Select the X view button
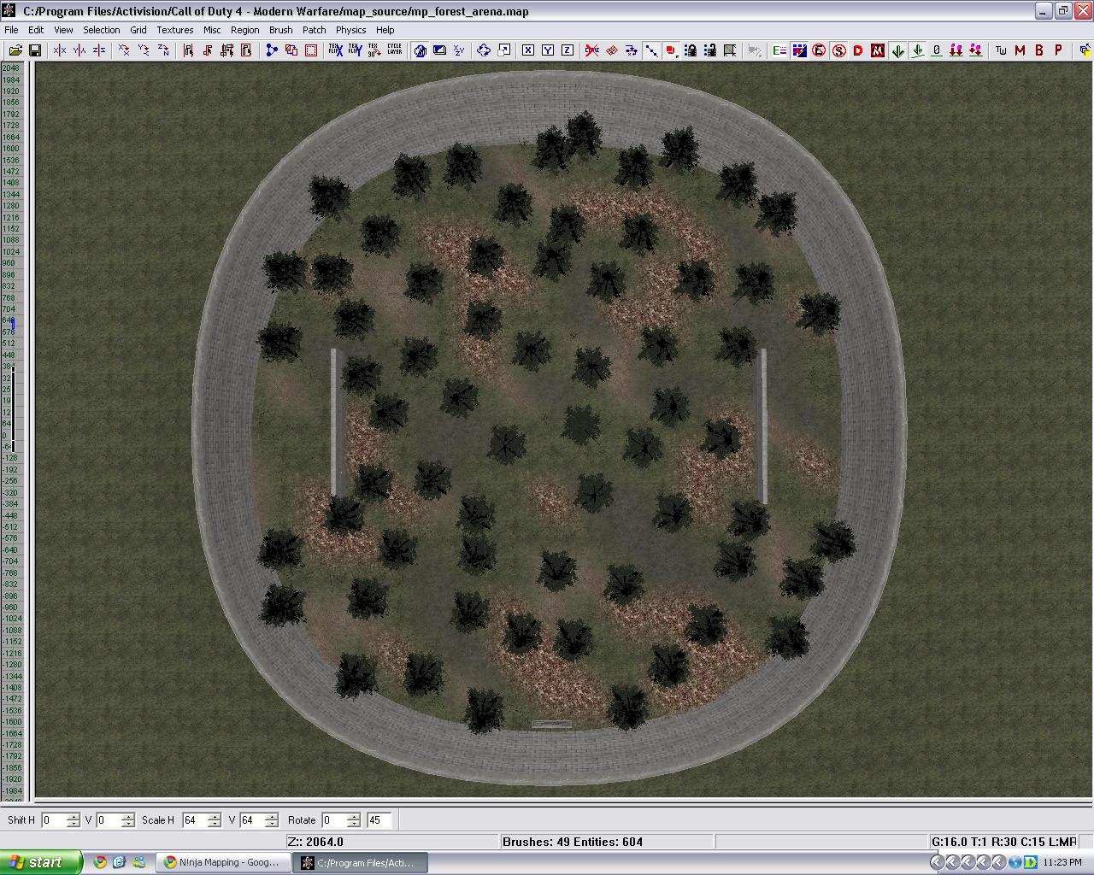The image size is (1094, 875). pos(528,50)
